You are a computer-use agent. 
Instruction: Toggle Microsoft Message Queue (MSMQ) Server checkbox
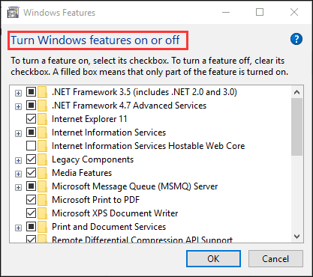coord(32,186)
